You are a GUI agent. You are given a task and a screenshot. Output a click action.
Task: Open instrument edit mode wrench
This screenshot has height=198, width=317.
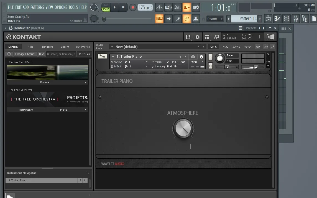pos(102,56)
